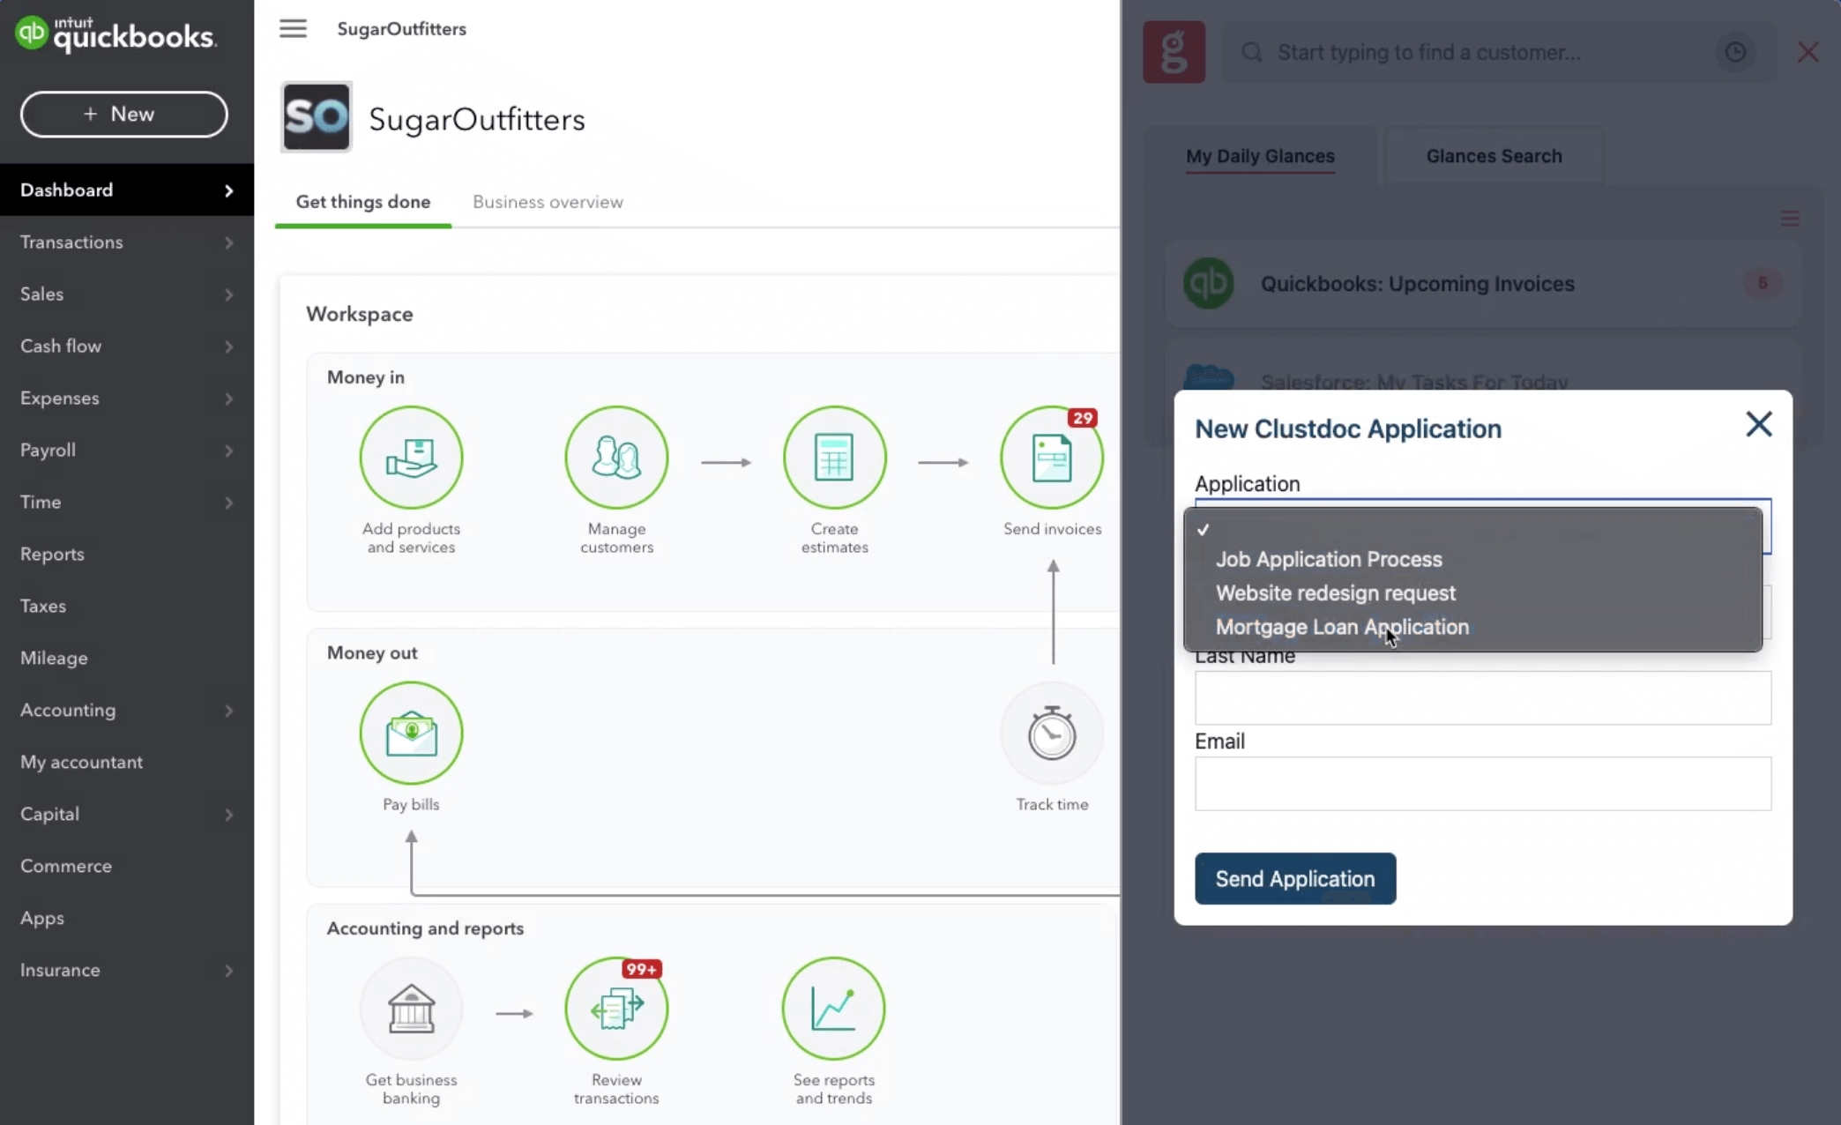Close the New Clustdoc Application dialog

pos(1758,424)
